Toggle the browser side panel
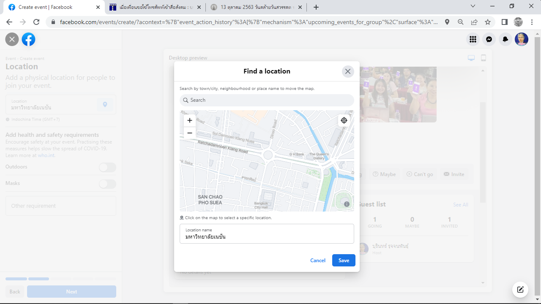541x304 pixels. (x=505, y=22)
